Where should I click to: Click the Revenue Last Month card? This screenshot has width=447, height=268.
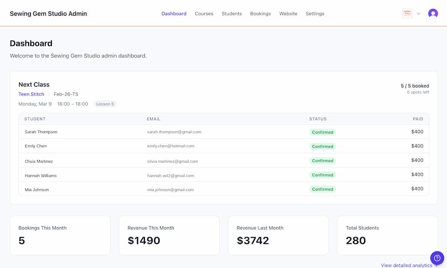pyautogui.click(x=278, y=235)
